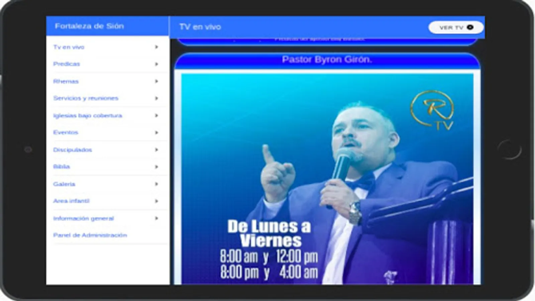This screenshot has height=301, width=535.
Task: Expand the Eventos arrow
Action: (x=156, y=132)
